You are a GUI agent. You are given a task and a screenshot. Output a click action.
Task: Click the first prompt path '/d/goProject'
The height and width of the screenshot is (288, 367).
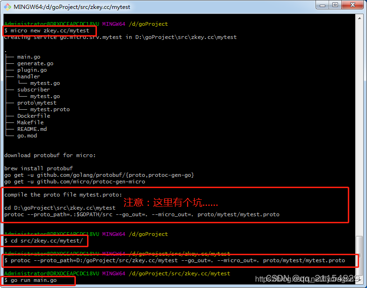point(148,24)
